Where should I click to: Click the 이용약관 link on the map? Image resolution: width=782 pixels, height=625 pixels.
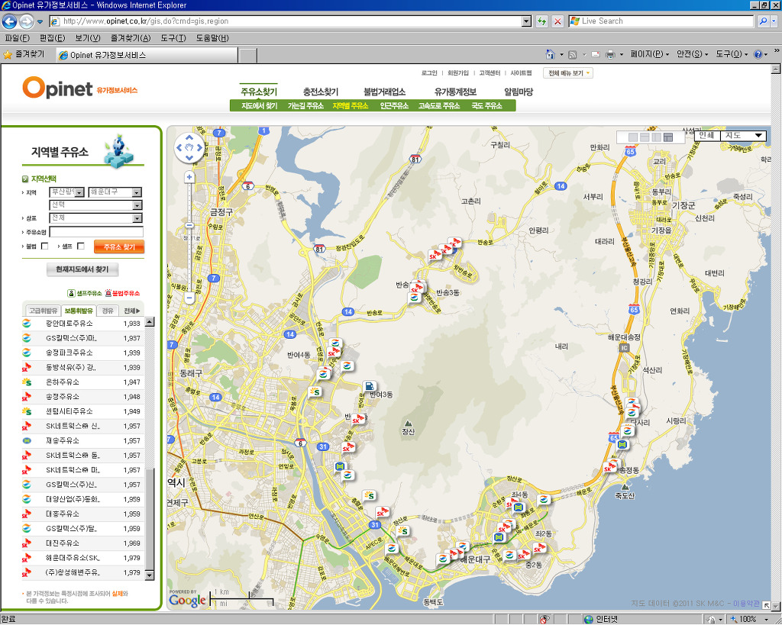pyautogui.click(x=746, y=604)
